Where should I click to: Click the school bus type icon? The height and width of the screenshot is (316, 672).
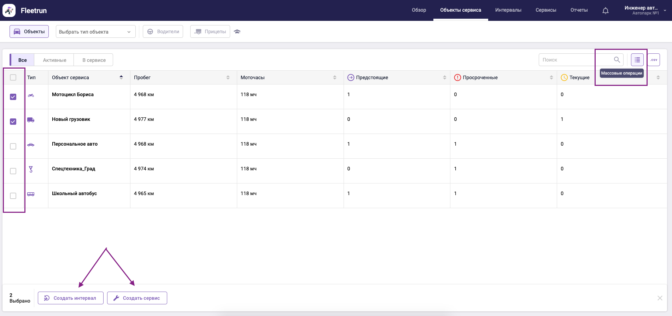(31, 194)
